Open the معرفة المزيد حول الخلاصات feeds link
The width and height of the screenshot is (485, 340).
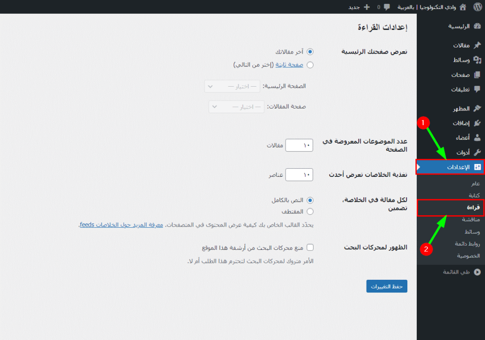(x=121, y=225)
